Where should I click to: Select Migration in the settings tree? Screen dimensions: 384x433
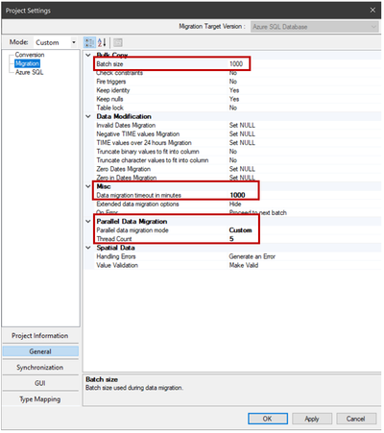click(x=27, y=63)
